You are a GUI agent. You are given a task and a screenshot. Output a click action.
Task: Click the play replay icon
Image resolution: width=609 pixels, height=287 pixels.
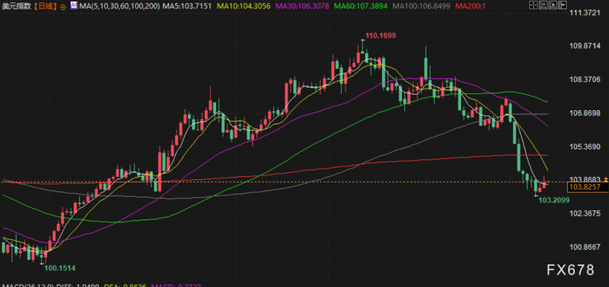coord(553,5)
